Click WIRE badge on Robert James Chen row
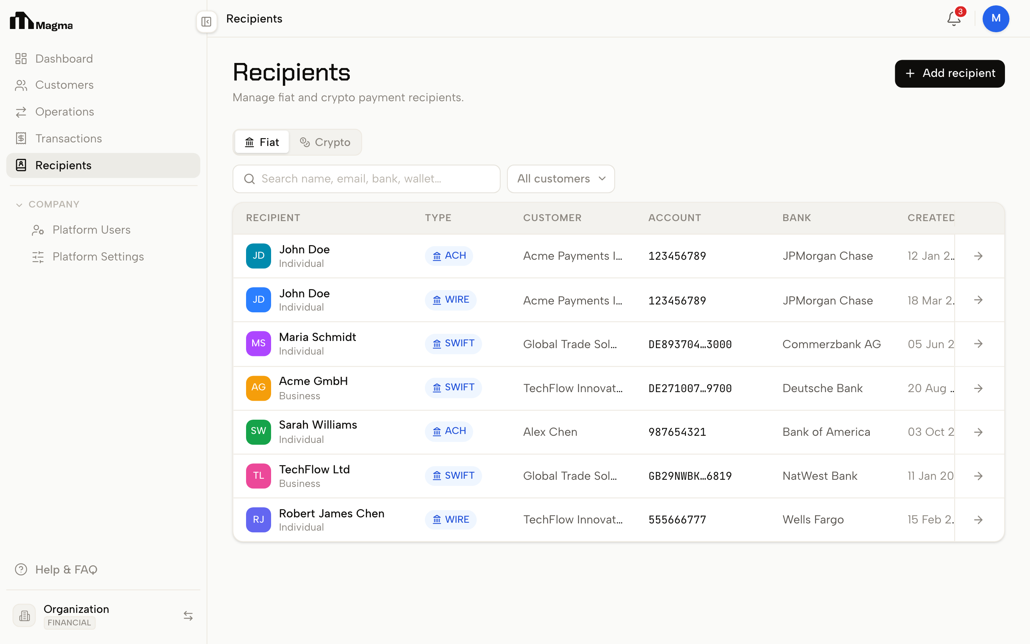 coord(451,519)
